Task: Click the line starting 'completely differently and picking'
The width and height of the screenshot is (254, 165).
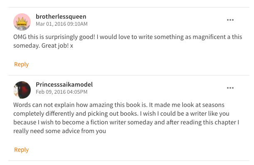Action: point(121,114)
